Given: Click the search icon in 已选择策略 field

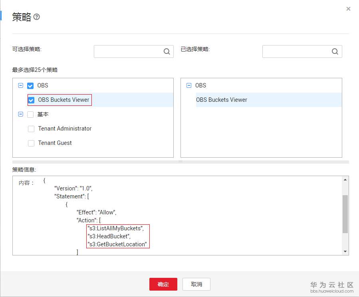Looking at the screenshot, I should [335, 51].
